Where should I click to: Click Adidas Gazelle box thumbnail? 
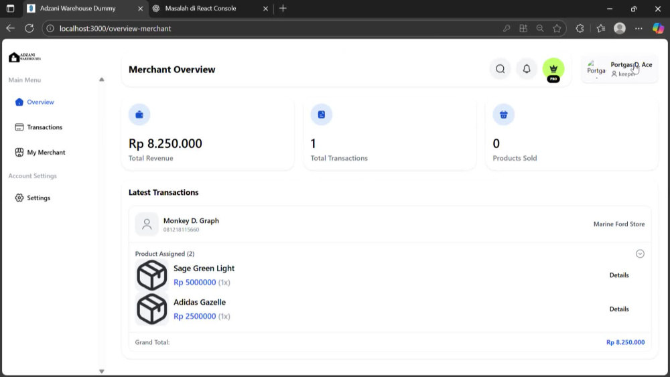151,309
